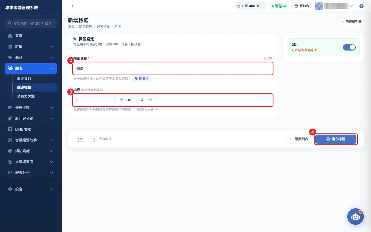
Task: Open the compass icon at top right
Action: tap(361, 6)
